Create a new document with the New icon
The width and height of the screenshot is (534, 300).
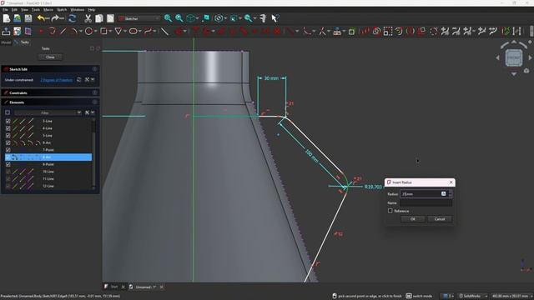pos(7,18)
